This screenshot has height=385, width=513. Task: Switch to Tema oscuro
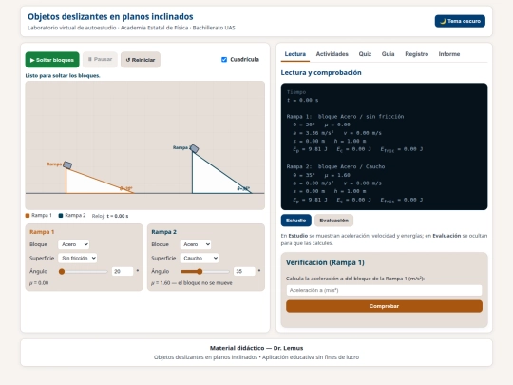coord(460,21)
